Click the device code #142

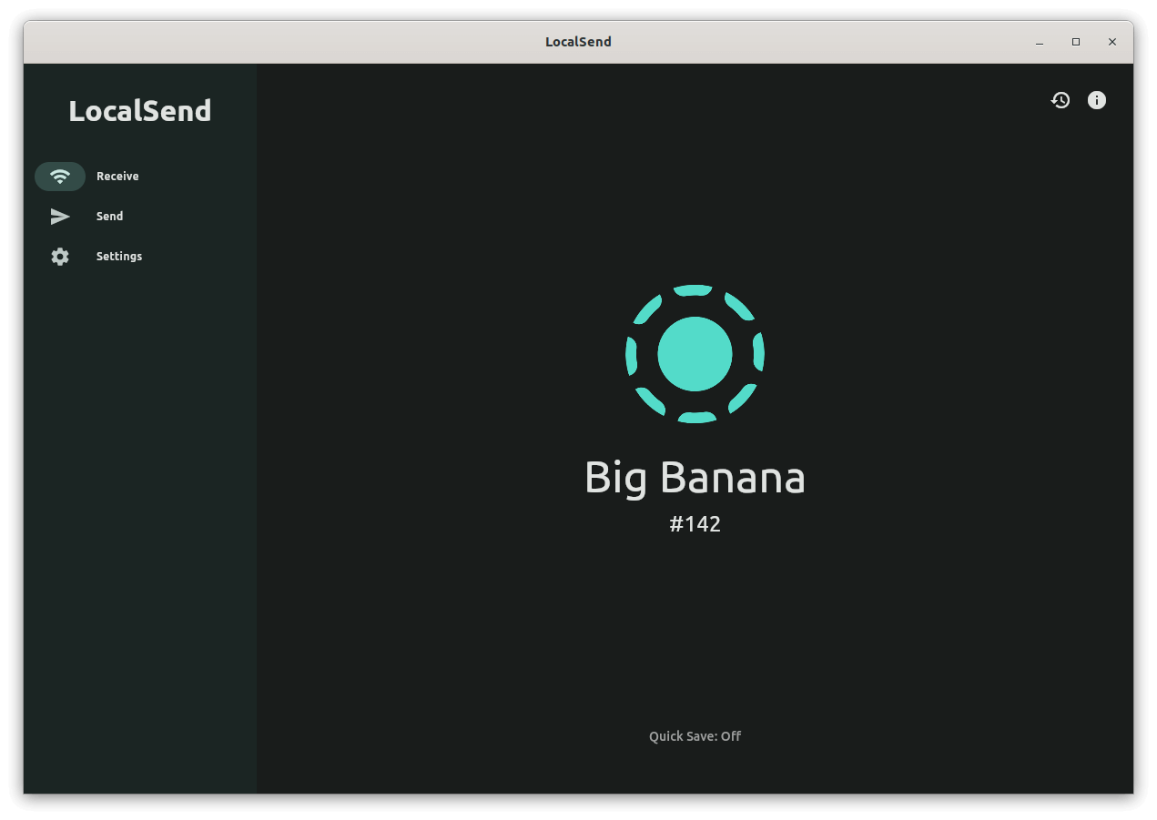click(695, 523)
